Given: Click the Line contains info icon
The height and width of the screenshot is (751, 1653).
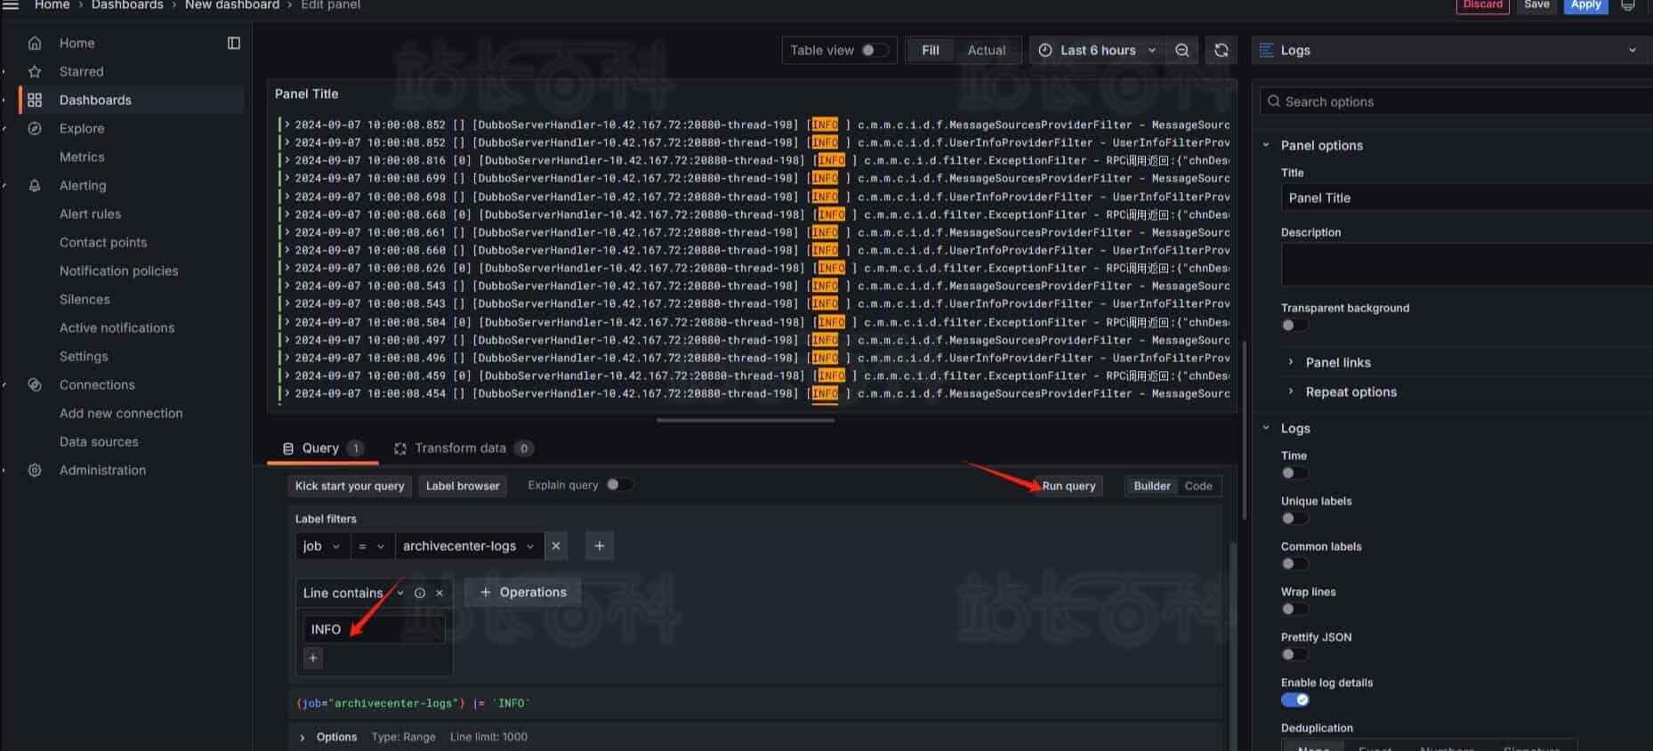Looking at the screenshot, I should pyautogui.click(x=420, y=593).
